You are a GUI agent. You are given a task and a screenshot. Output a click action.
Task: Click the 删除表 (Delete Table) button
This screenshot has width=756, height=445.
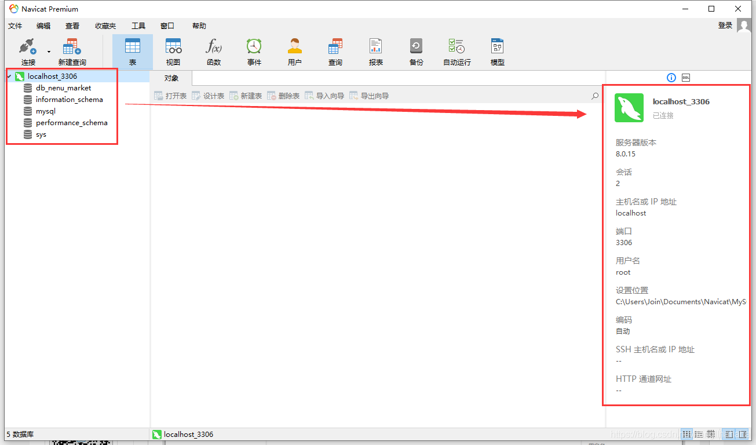click(283, 96)
